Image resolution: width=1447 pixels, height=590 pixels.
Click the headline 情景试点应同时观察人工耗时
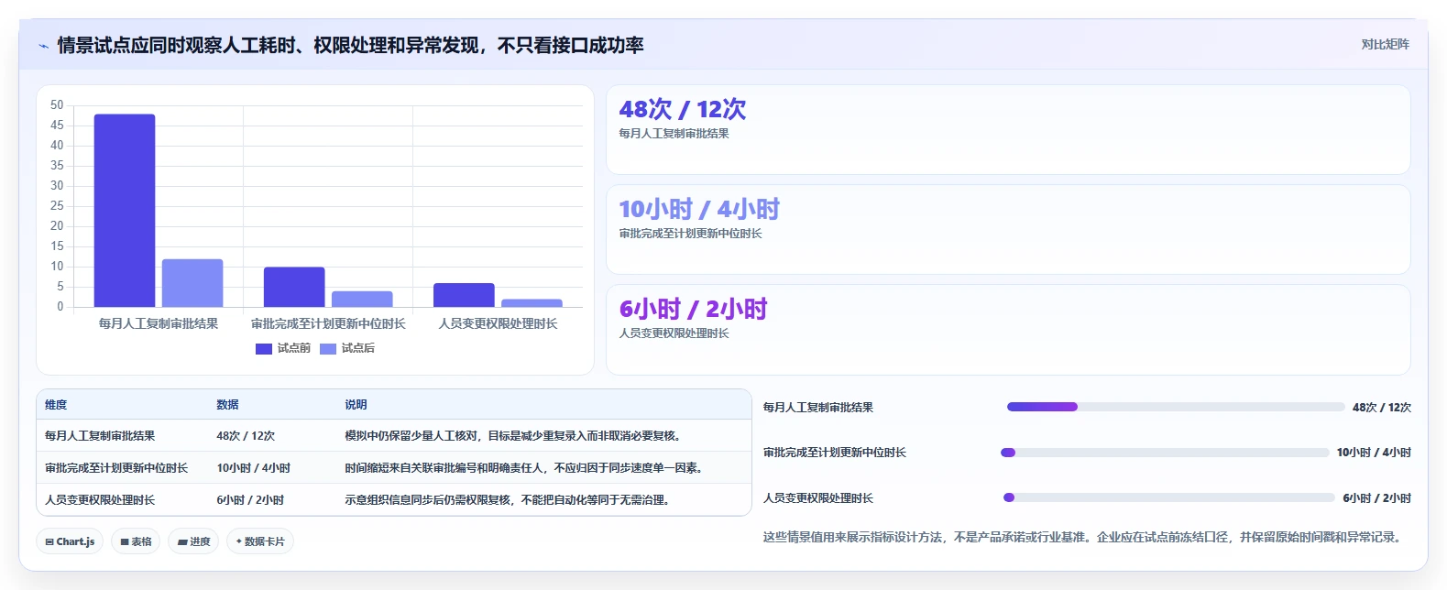point(350,45)
